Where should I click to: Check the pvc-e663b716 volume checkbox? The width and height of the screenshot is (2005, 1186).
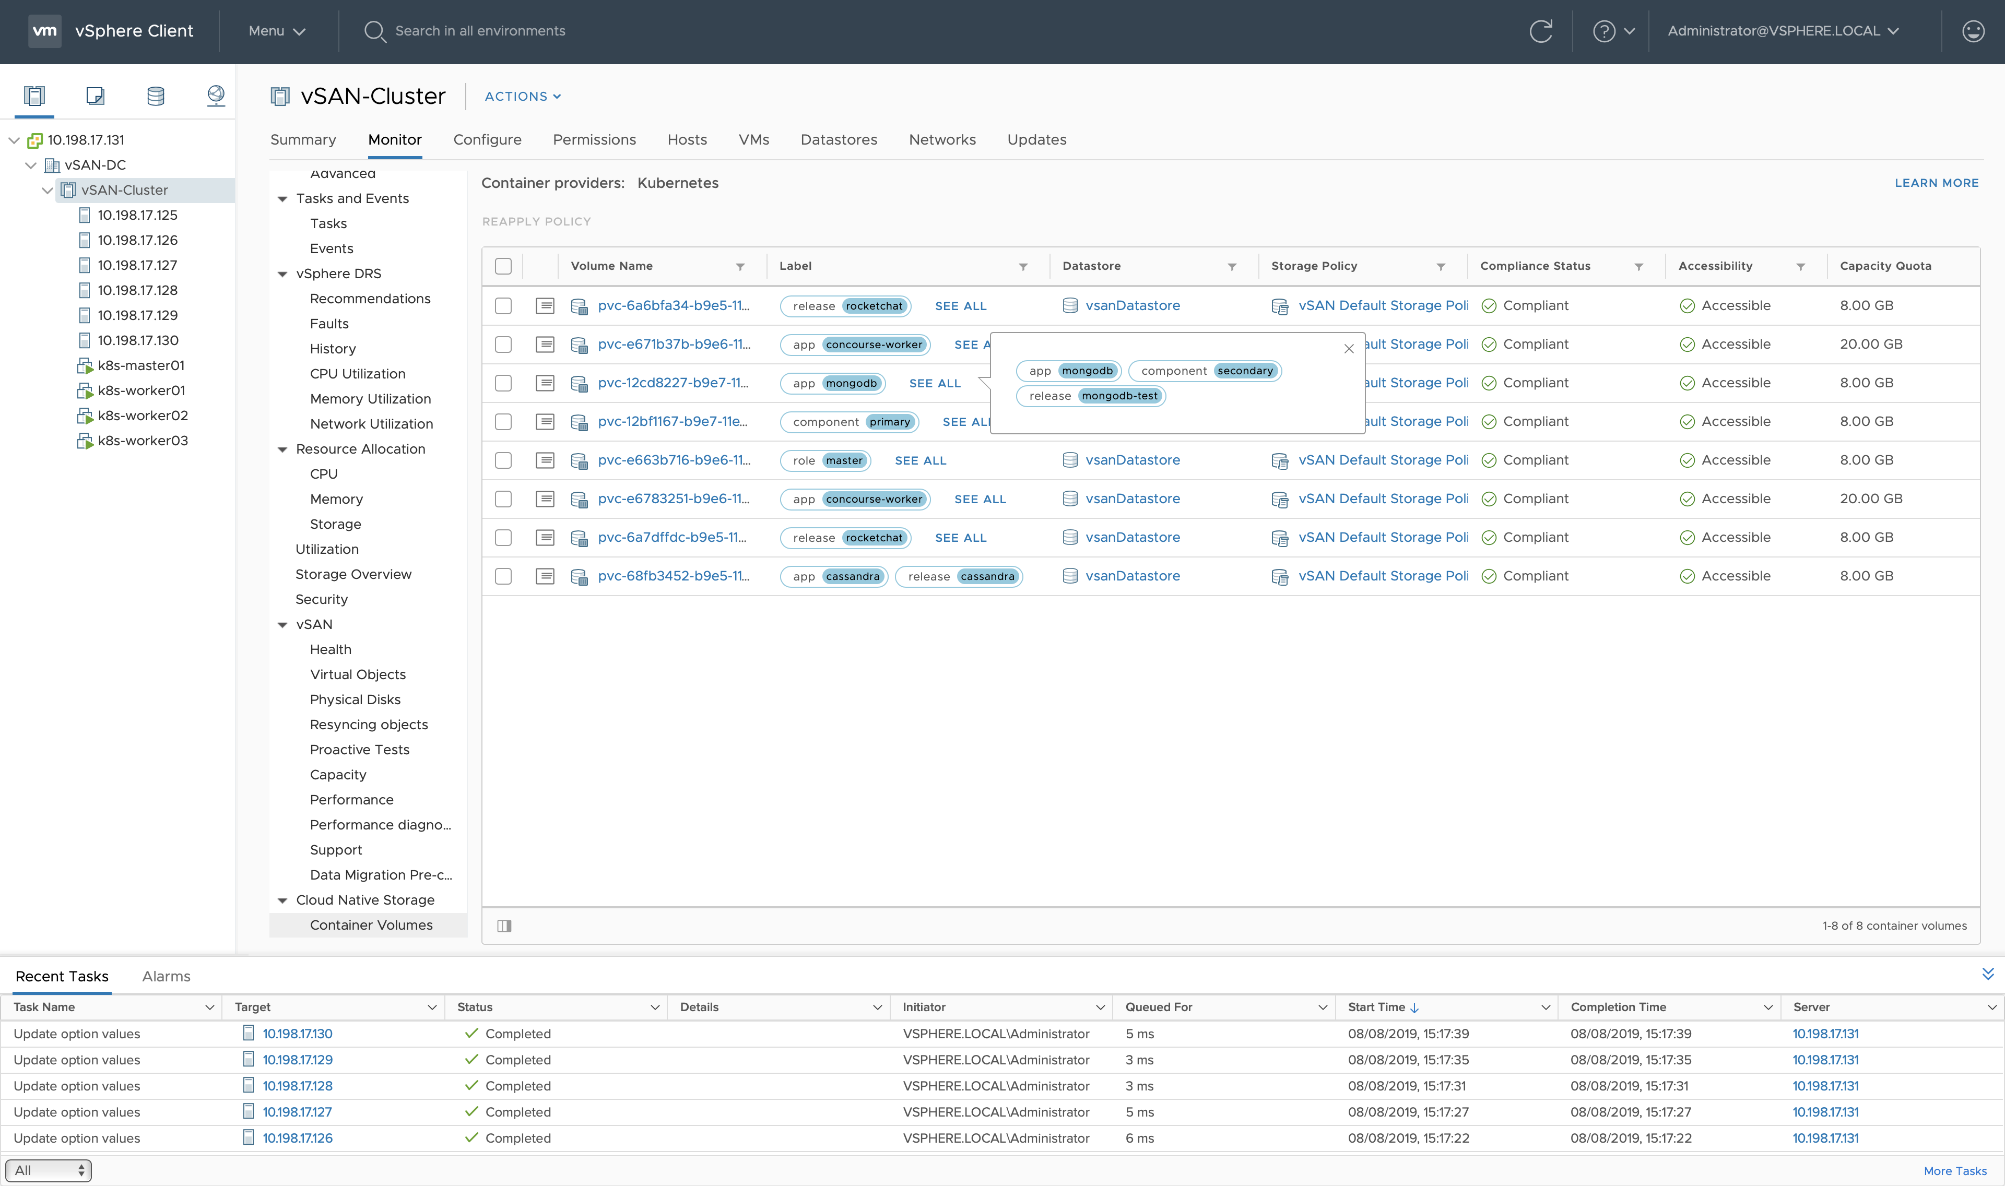pyautogui.click(x=503, y=460)
